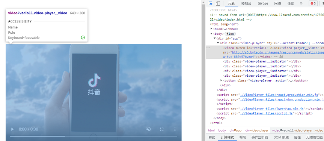
Task: Show more DevTools tabs chevron
Action: pos(301,3)
